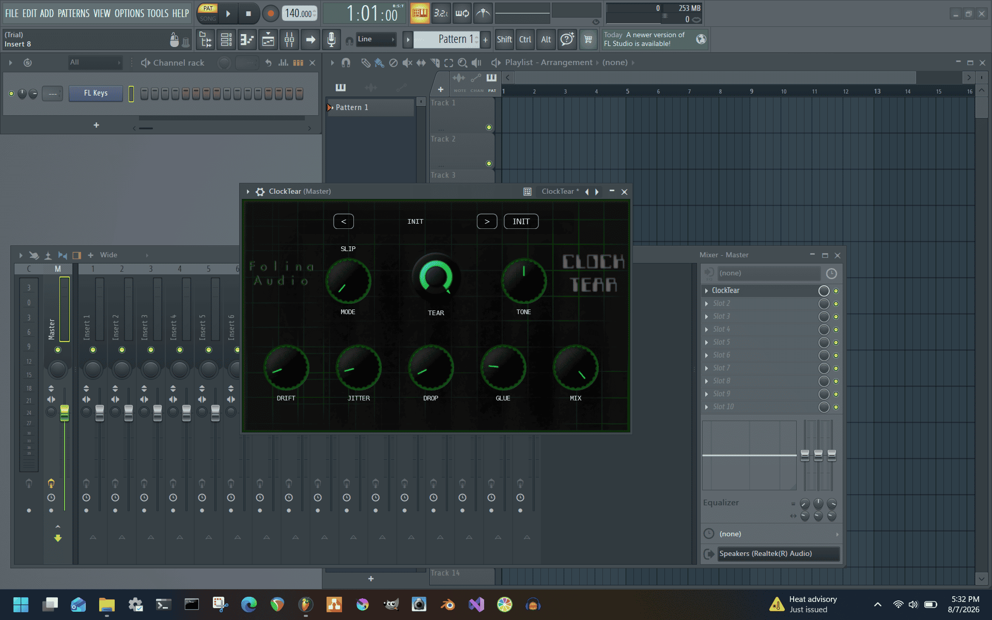Click the Master volume fader in mixer

tap(65, 412)
